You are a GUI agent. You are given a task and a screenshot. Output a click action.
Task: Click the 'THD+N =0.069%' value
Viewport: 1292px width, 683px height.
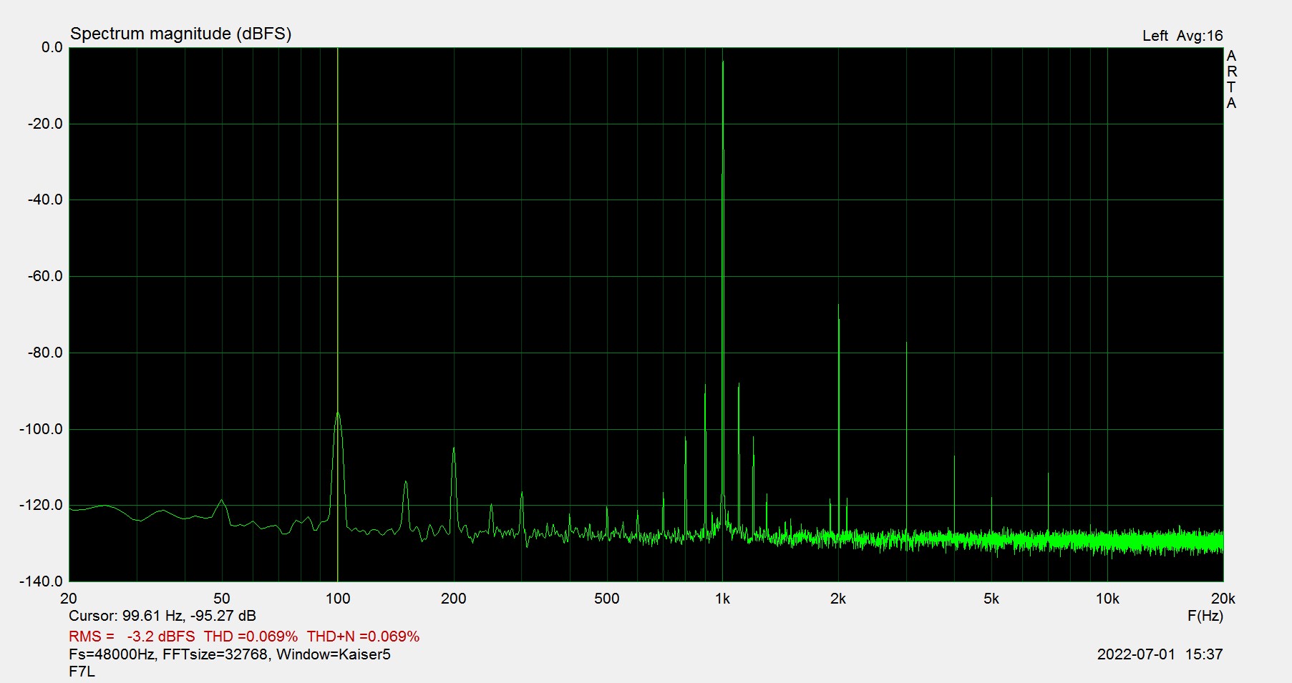tap(363, 637)
